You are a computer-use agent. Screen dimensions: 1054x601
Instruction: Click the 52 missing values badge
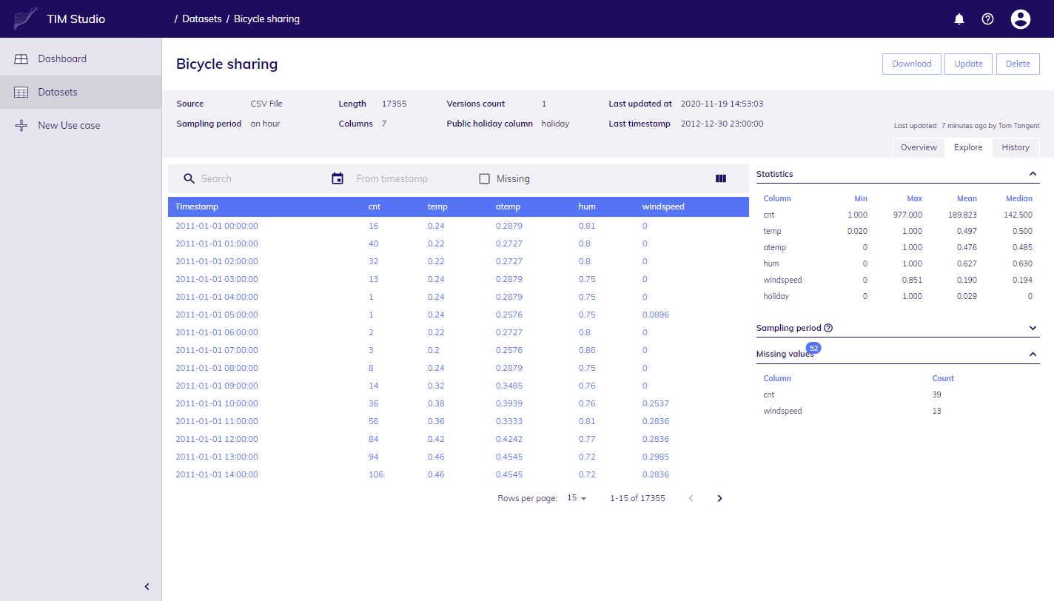click(813, 348)
